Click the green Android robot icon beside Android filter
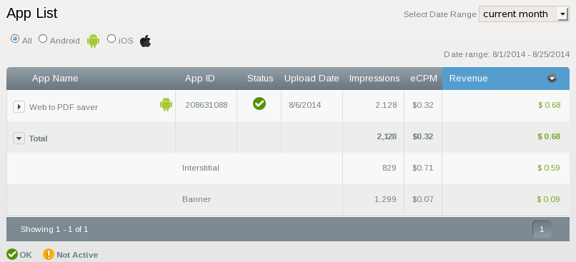The height and width of the screenshot is (262, 576). pos(94,41)
